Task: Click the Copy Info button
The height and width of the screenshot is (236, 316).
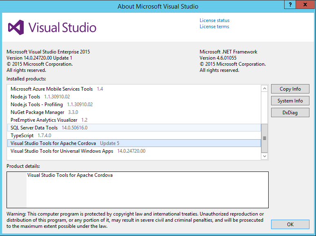Action: (x=290, y=89)
